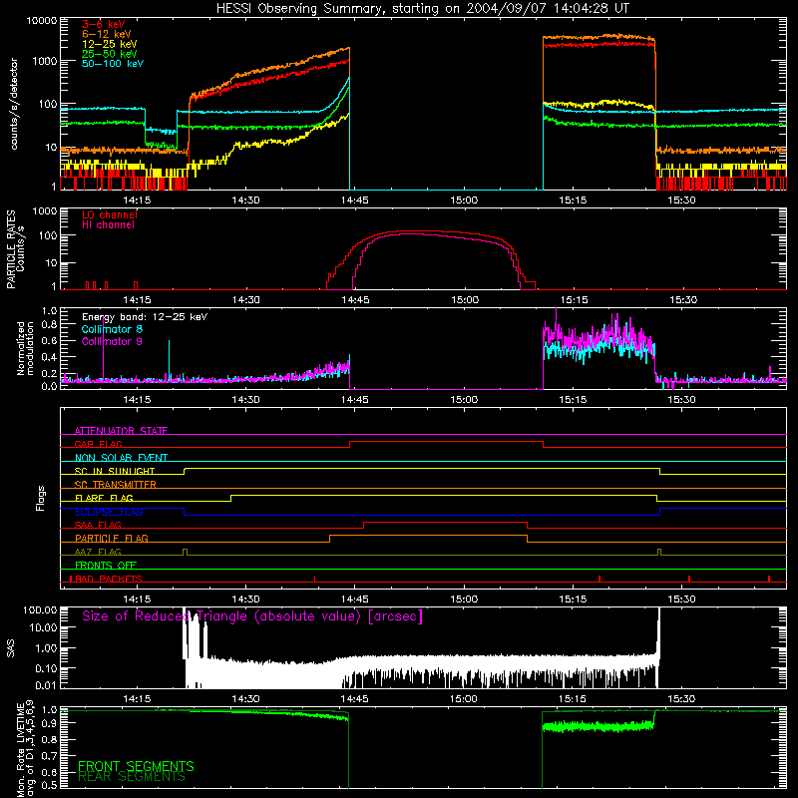This screenshot has height=798, width=798.
Task: Select the Collimator 8 legend entry
Action: [112, 329]
